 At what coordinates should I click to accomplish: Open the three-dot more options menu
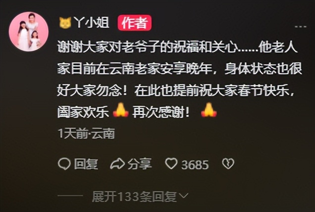(x=301, y=27)
